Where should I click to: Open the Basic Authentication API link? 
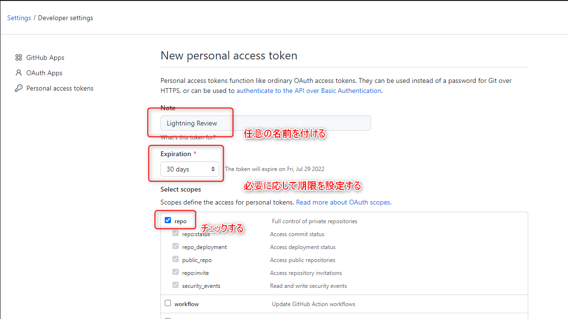309,91
